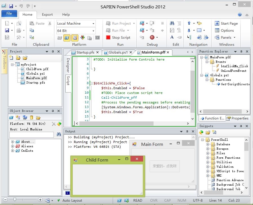Toggle auto-hide pin on Snippets panel
Viewport: 253px width, 205px height.
pos(241,126)
